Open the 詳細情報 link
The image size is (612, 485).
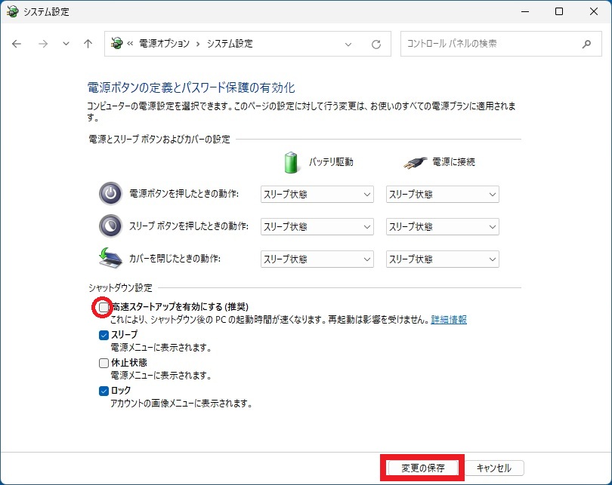pos(449,320)
